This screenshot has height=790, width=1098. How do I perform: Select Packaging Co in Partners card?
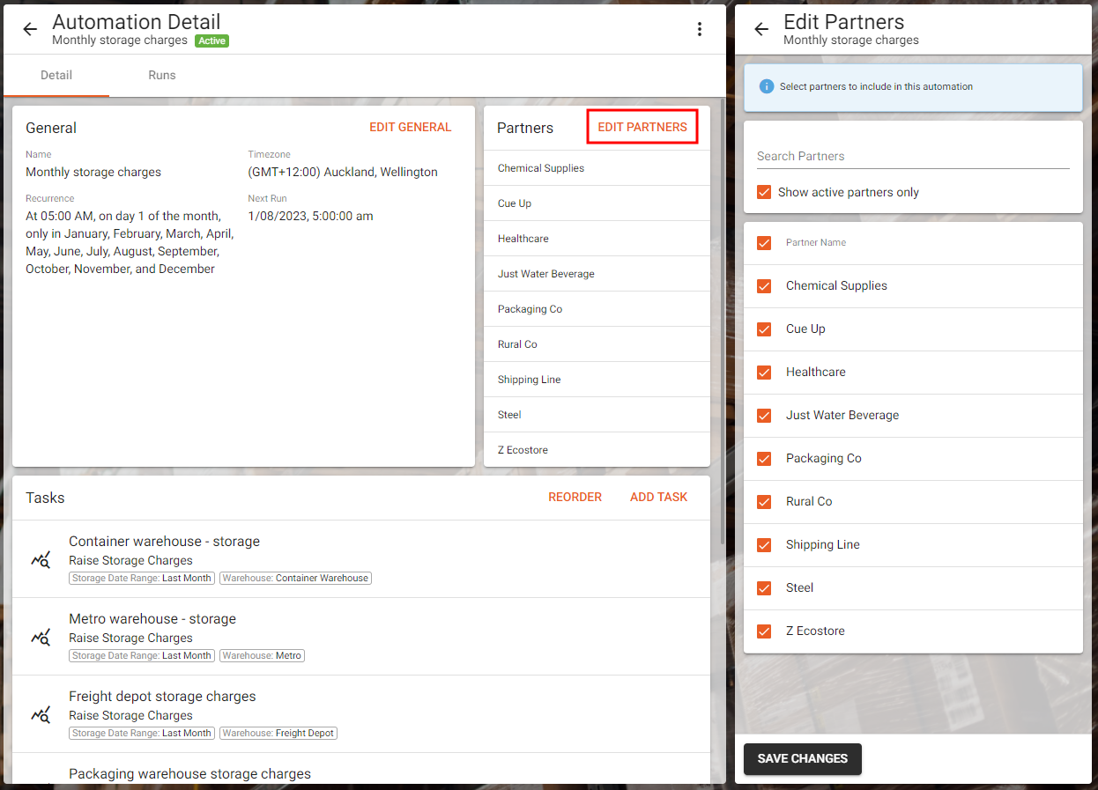[x=597, y=309]
